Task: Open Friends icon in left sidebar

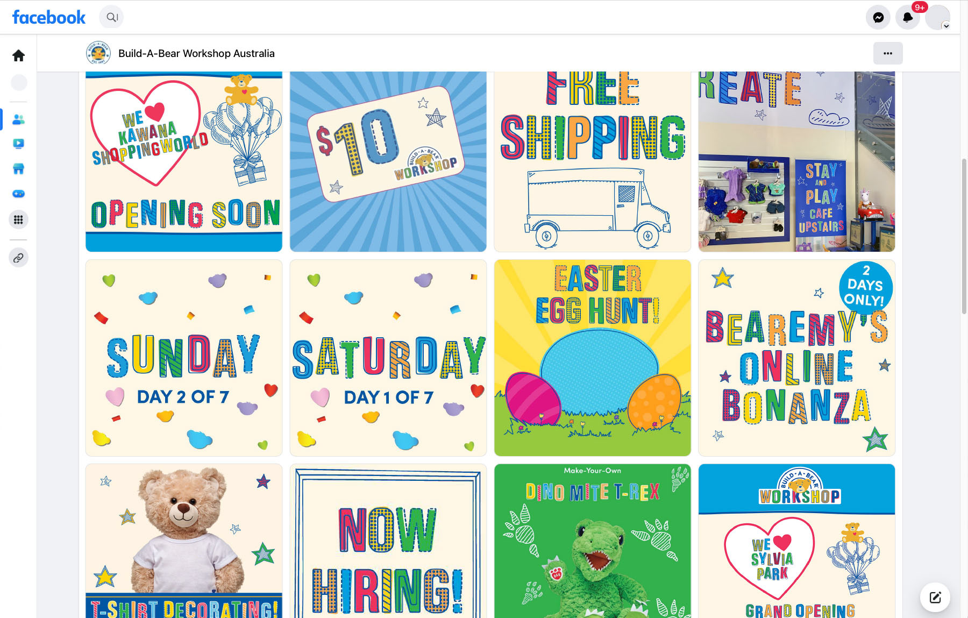Action: (x=18, y=119)
